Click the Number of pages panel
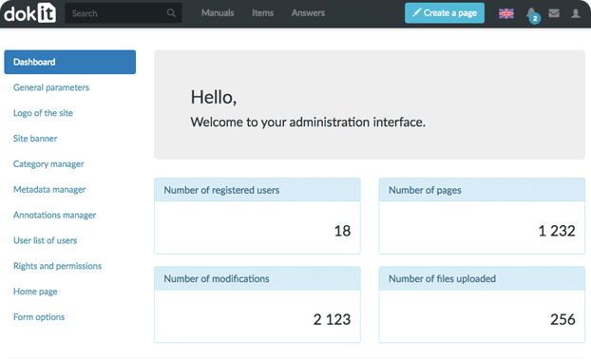 (x=482, y=216)
